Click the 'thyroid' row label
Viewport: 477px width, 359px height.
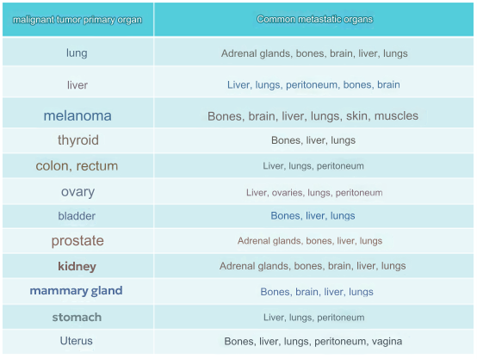pyautogui.click(x=78, y=140)
